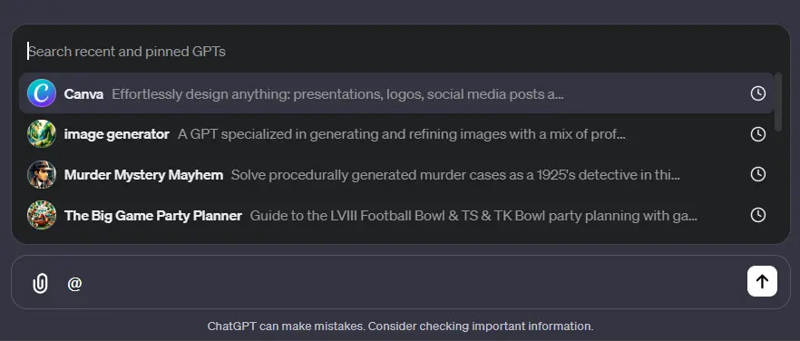The height and width of the screenshot is (341, 800).
Task: Click the image generator avatar icon
Action: pos(42,134)
